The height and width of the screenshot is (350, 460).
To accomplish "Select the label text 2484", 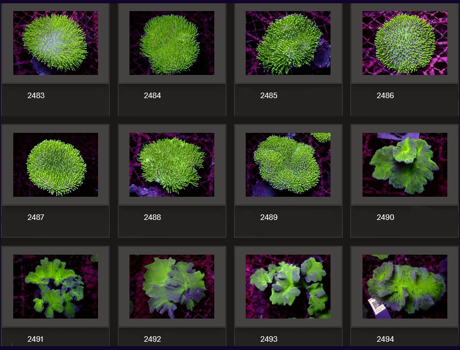I will click(x=152, y=95).
